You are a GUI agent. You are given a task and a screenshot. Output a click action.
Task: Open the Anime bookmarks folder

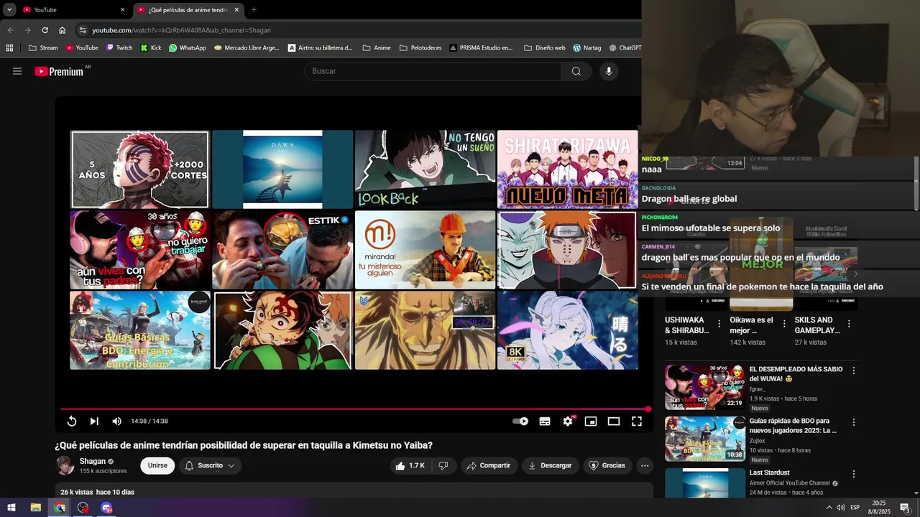click(x=377, y=48)
